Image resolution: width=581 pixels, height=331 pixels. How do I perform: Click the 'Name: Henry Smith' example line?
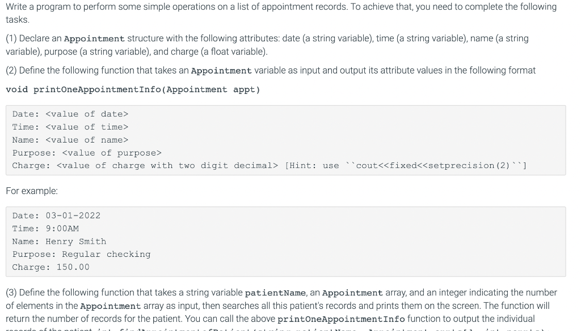(x=58, y=242)
